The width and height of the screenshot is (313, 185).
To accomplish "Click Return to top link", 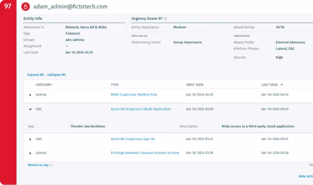I will pos(40,165).
